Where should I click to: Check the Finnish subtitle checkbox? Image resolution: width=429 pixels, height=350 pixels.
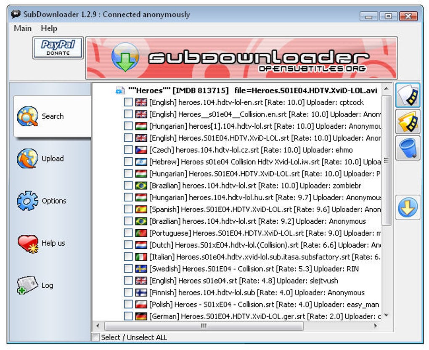tap(128, 292)
